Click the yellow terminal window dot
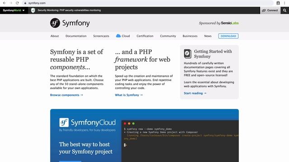Viewport: 289px width, 162px height. coord(129,124)
